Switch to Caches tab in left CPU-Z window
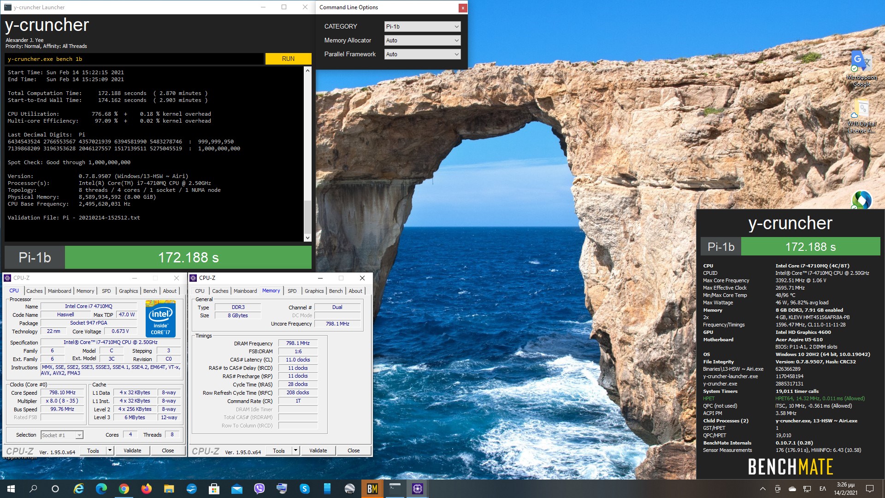 [34, 291]
